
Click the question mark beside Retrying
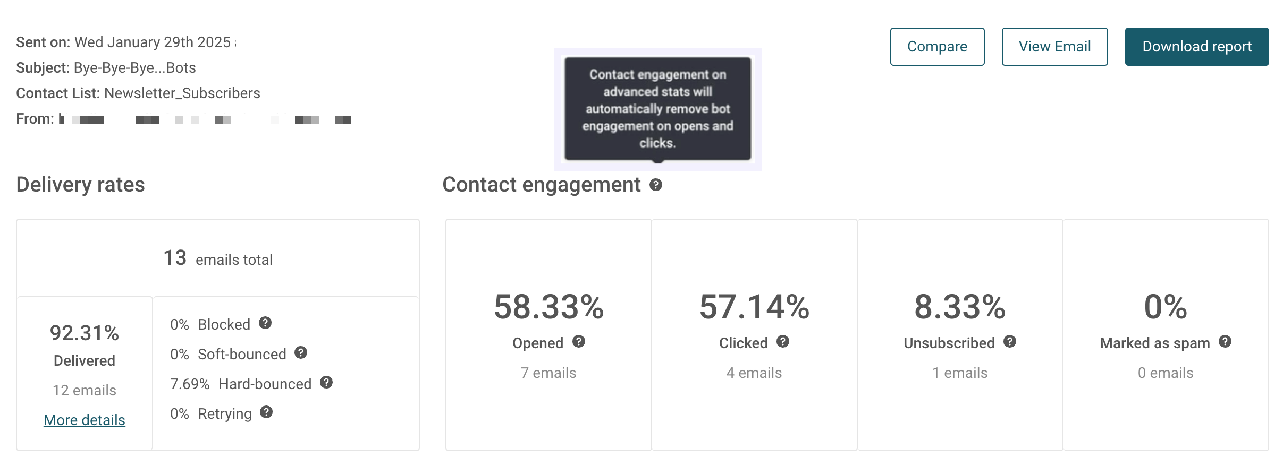pos(266,412)
